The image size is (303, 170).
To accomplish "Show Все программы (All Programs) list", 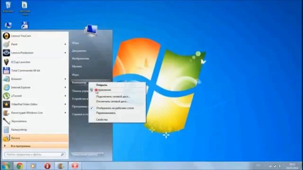I will pyautogui.click(x=35, y=146).
